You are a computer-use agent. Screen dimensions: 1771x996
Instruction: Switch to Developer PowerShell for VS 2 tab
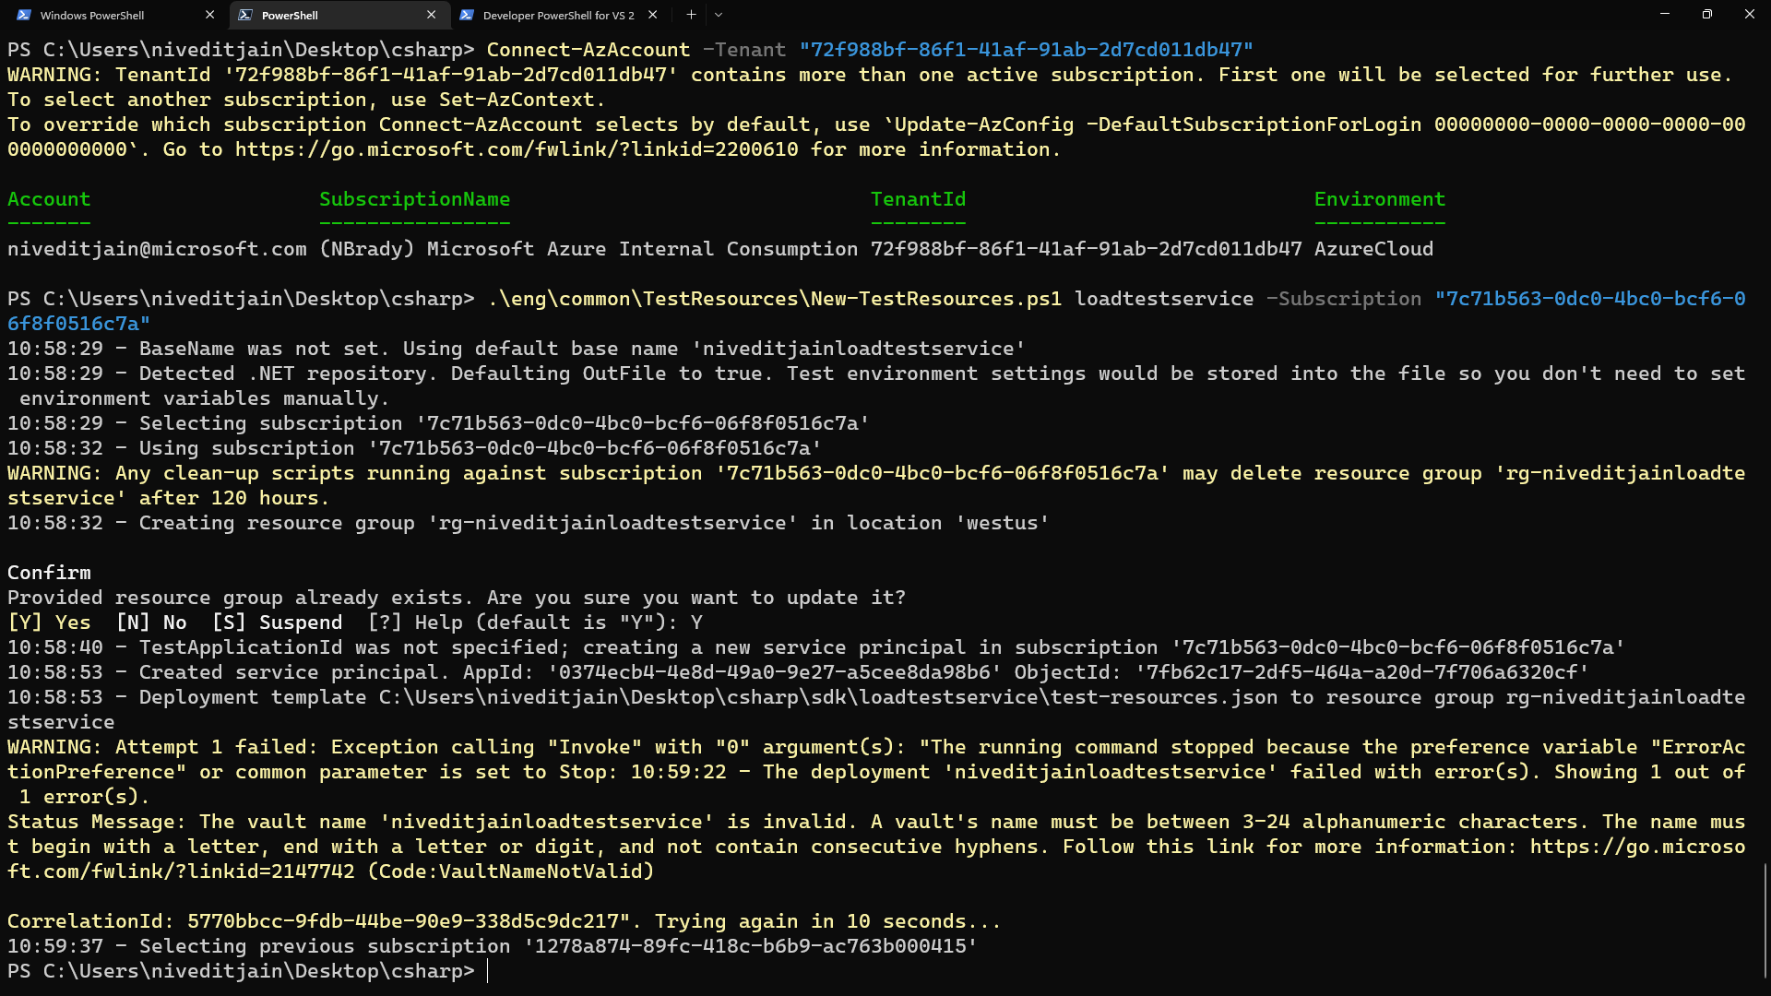click(553, 15)
